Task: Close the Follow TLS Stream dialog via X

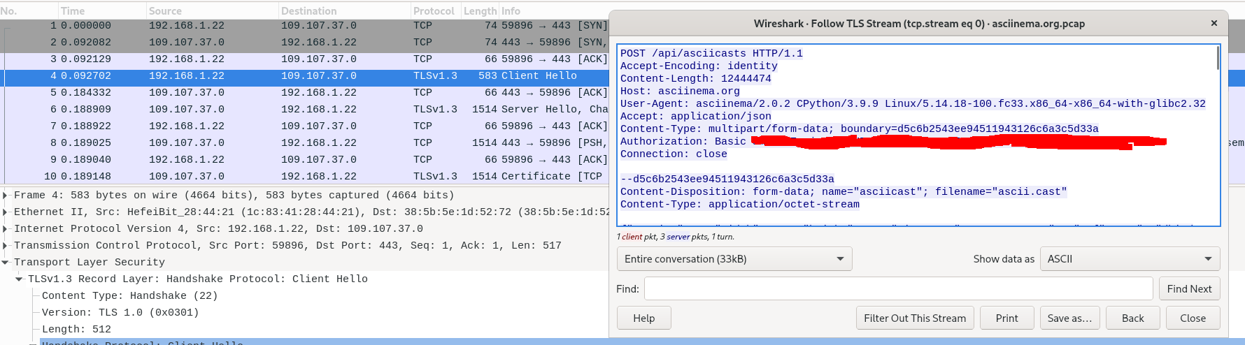Action: pos(1214,23)
